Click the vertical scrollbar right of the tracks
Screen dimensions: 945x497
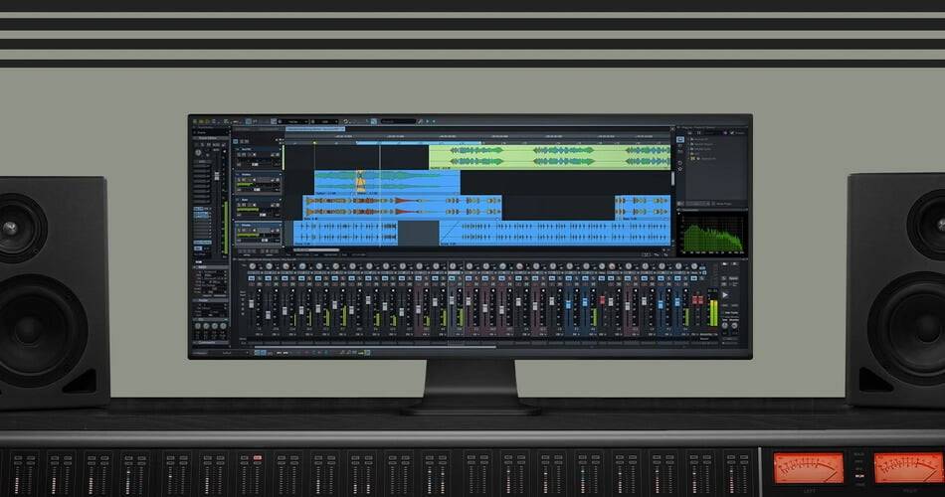click(x=673, y=178)
